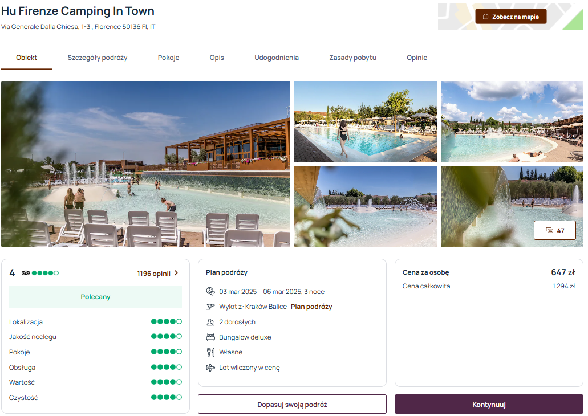Open the main large pool photo

[x=145, y=164]
